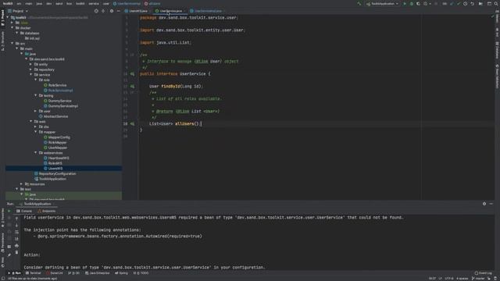
Task: Switch to the UsersWS.java editor tab
Action: [138, 11]
